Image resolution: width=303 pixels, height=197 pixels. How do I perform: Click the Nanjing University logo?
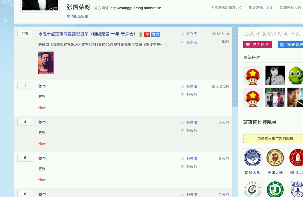(x=296, y=189)
